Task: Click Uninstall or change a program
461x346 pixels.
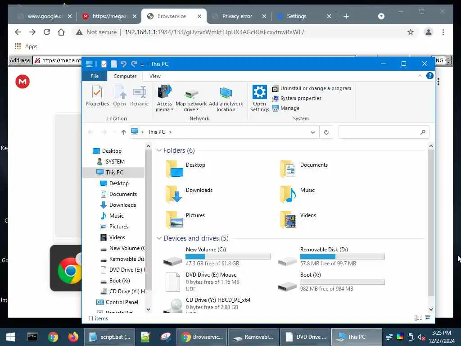Action: point(312,88)
